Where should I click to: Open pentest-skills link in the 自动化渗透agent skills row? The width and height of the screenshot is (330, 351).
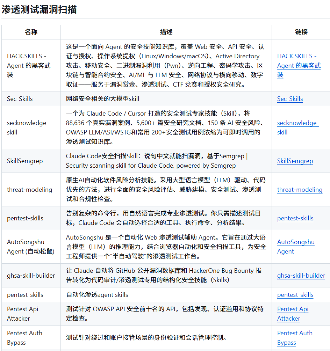pos(295,295)
